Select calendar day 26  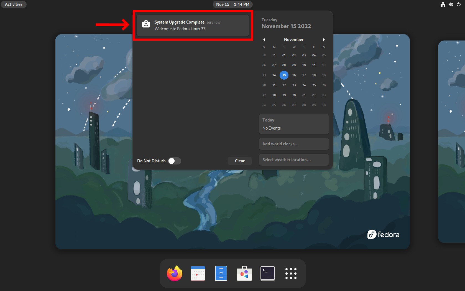pos(324,85)
